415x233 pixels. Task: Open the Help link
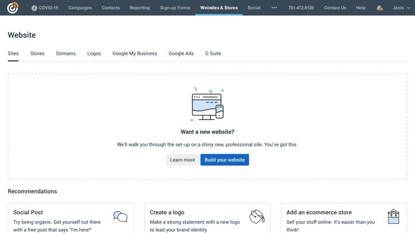click(x=361, y=8)
